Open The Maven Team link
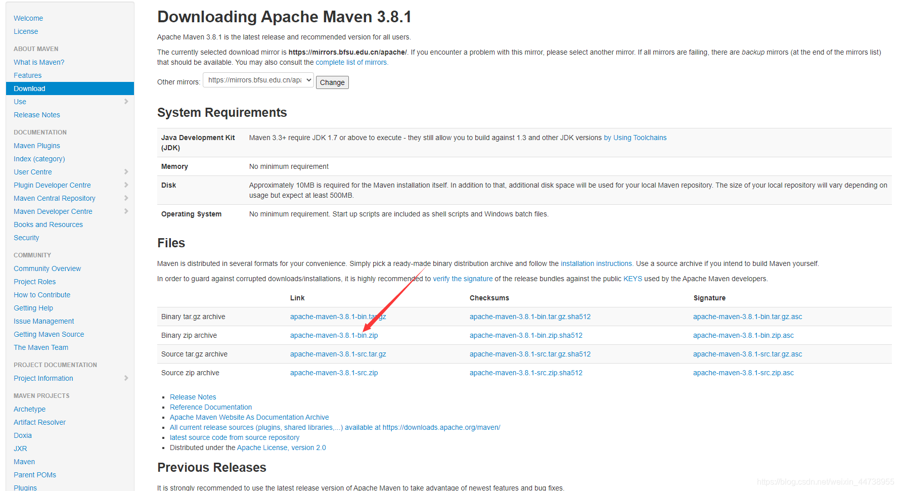Screen dimensions: 899x491 pyautogui.click(x=41, y=347)
